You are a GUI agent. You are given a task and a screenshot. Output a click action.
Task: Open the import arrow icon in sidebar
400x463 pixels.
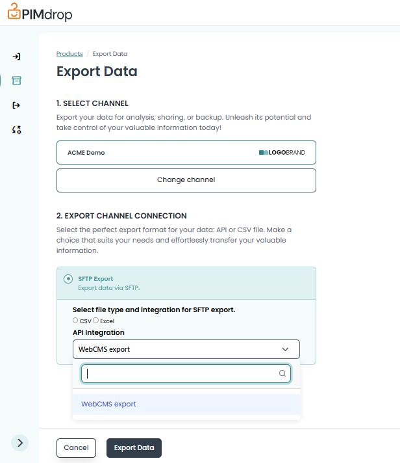17,57
